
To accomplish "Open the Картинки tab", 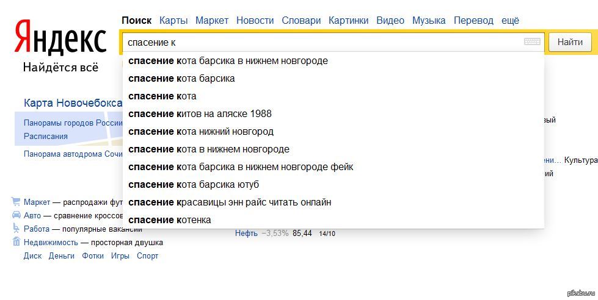I will [348, 20].
